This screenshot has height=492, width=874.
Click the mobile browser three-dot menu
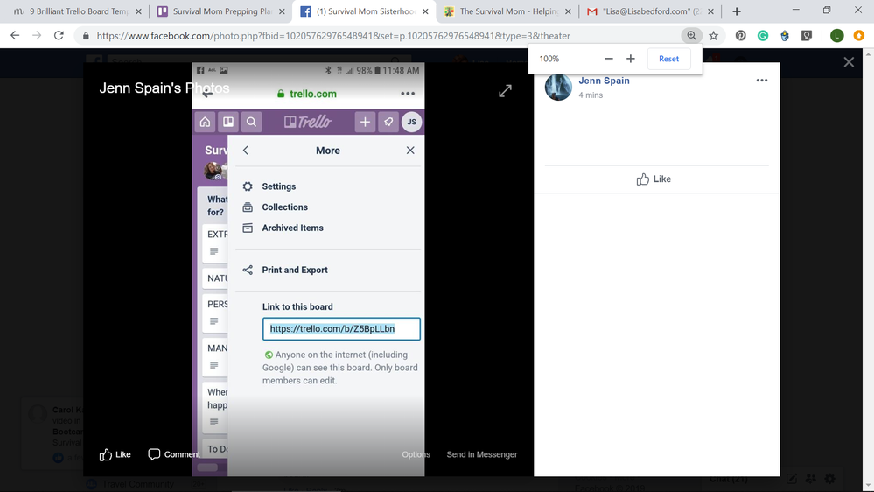pyautogui.click(x=408, y=94)
